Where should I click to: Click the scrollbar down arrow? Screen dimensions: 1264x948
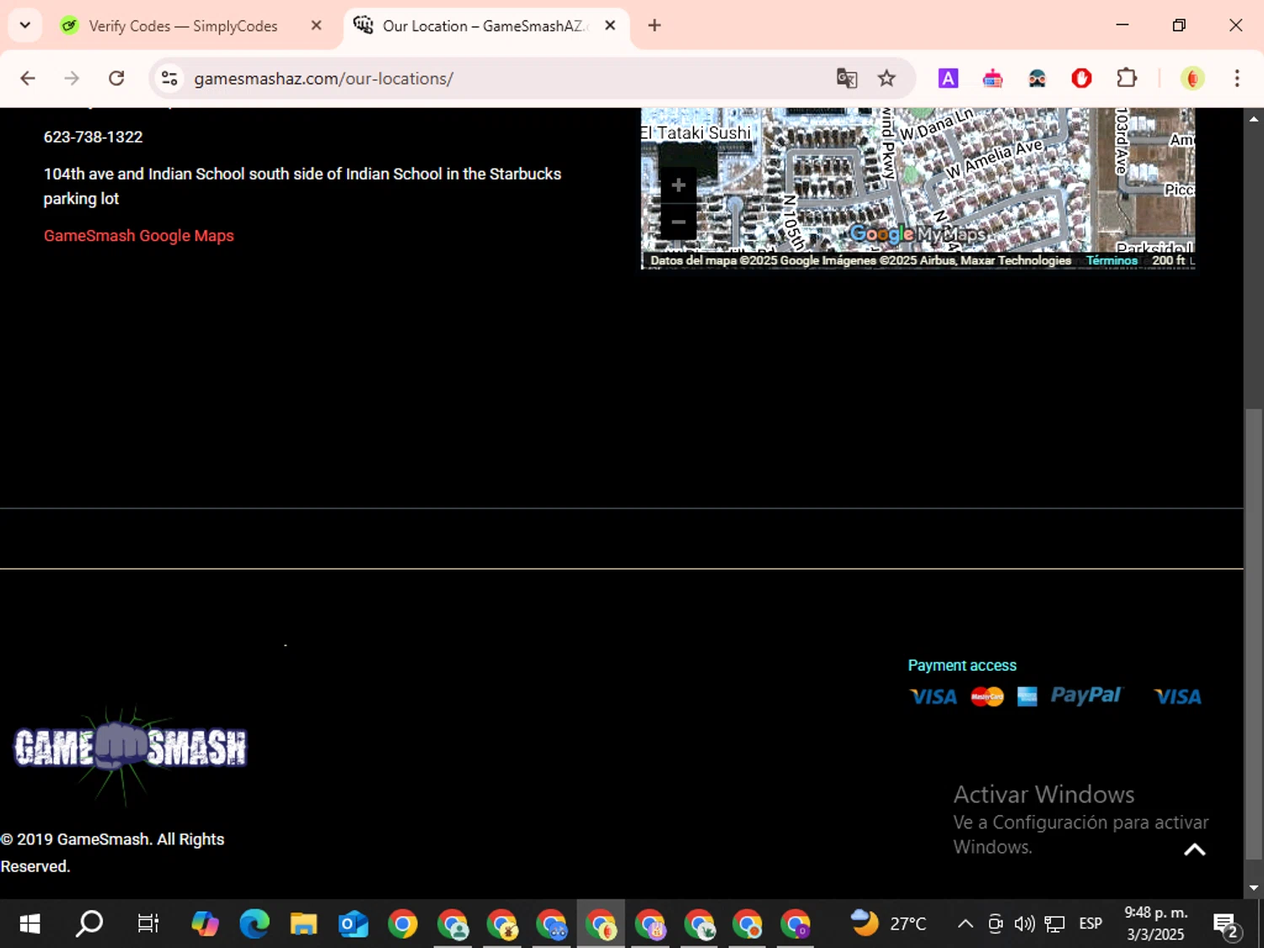(x=1254, y=888)
